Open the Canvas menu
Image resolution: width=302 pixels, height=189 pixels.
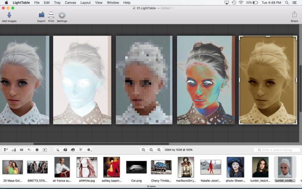click(x=70, y=3)
